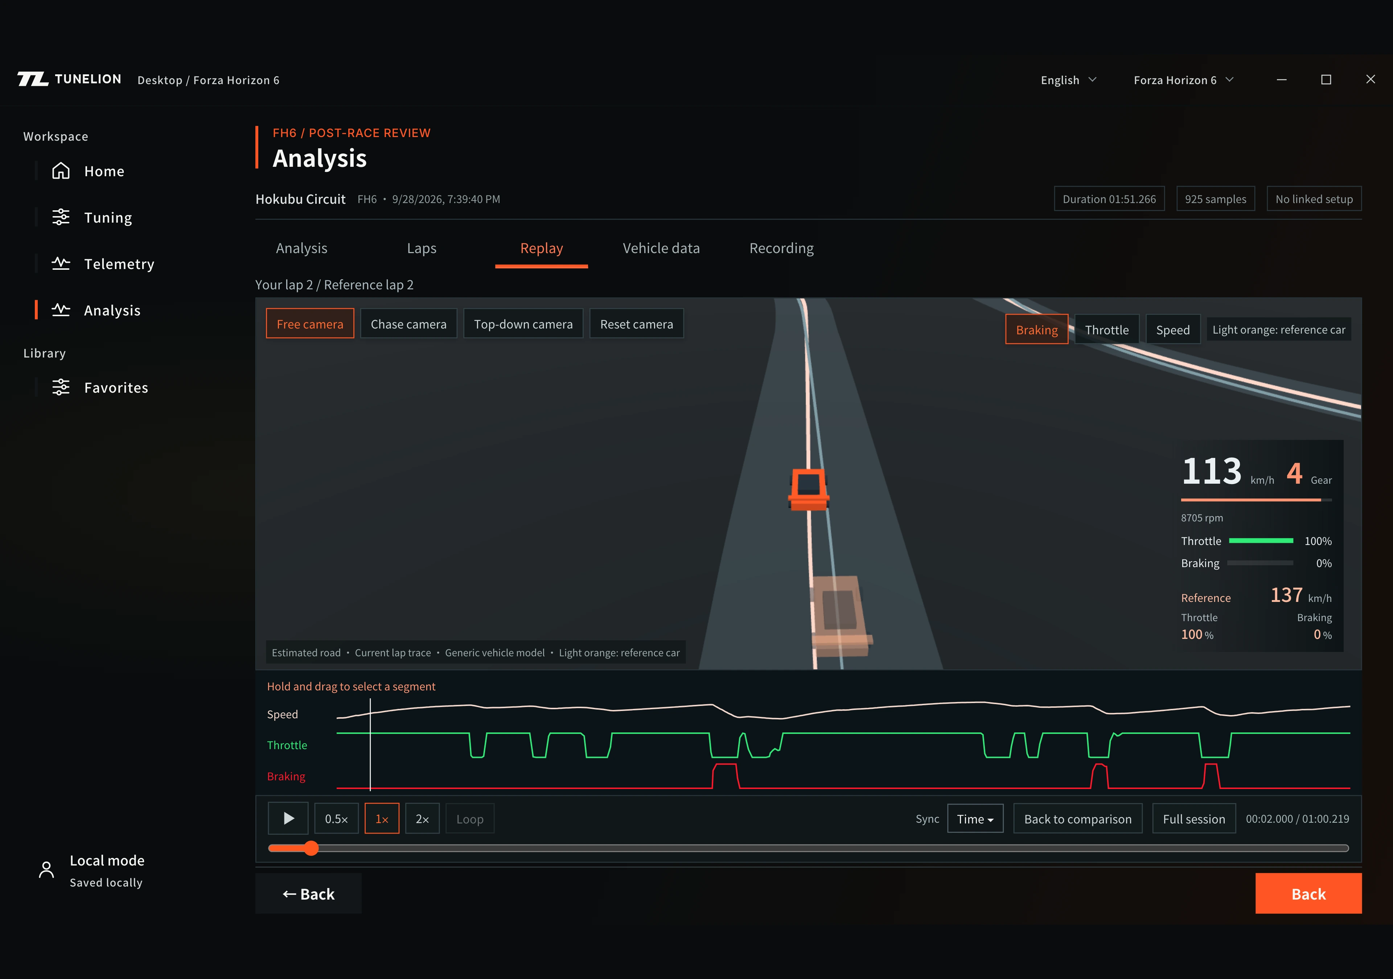Click the Loop button
Viewport: 1393px width, 979px height.
[x=469, y=819]
